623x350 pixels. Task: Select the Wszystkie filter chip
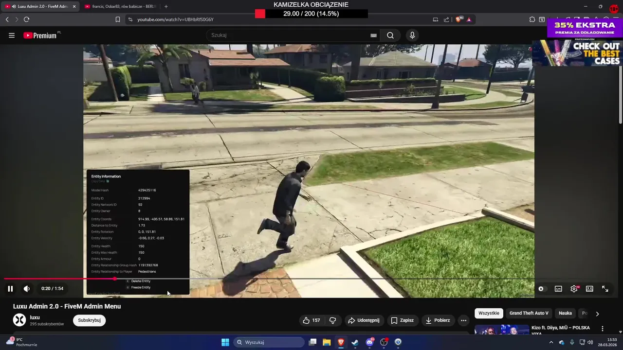click(x=489, y=313)
